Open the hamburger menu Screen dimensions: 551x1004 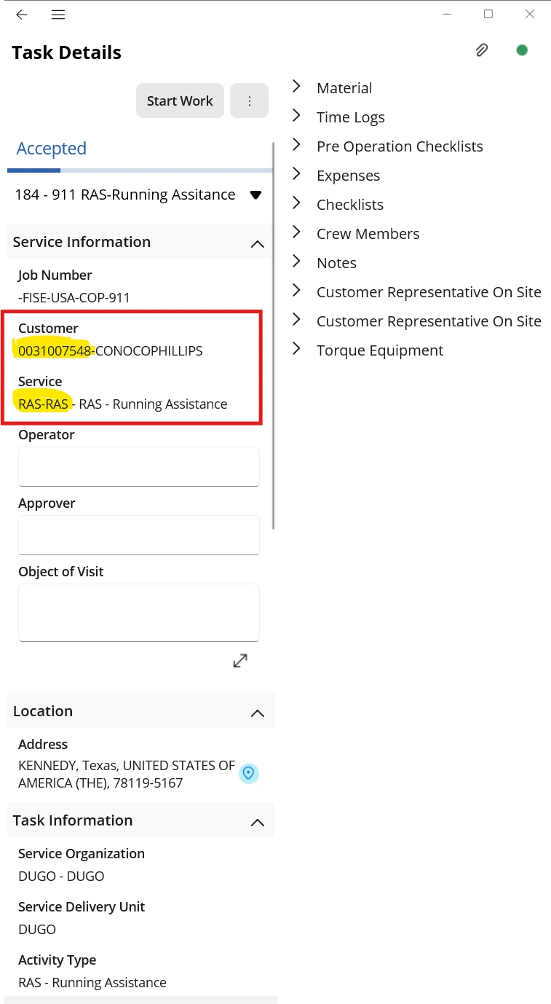(x=59, y=15)
